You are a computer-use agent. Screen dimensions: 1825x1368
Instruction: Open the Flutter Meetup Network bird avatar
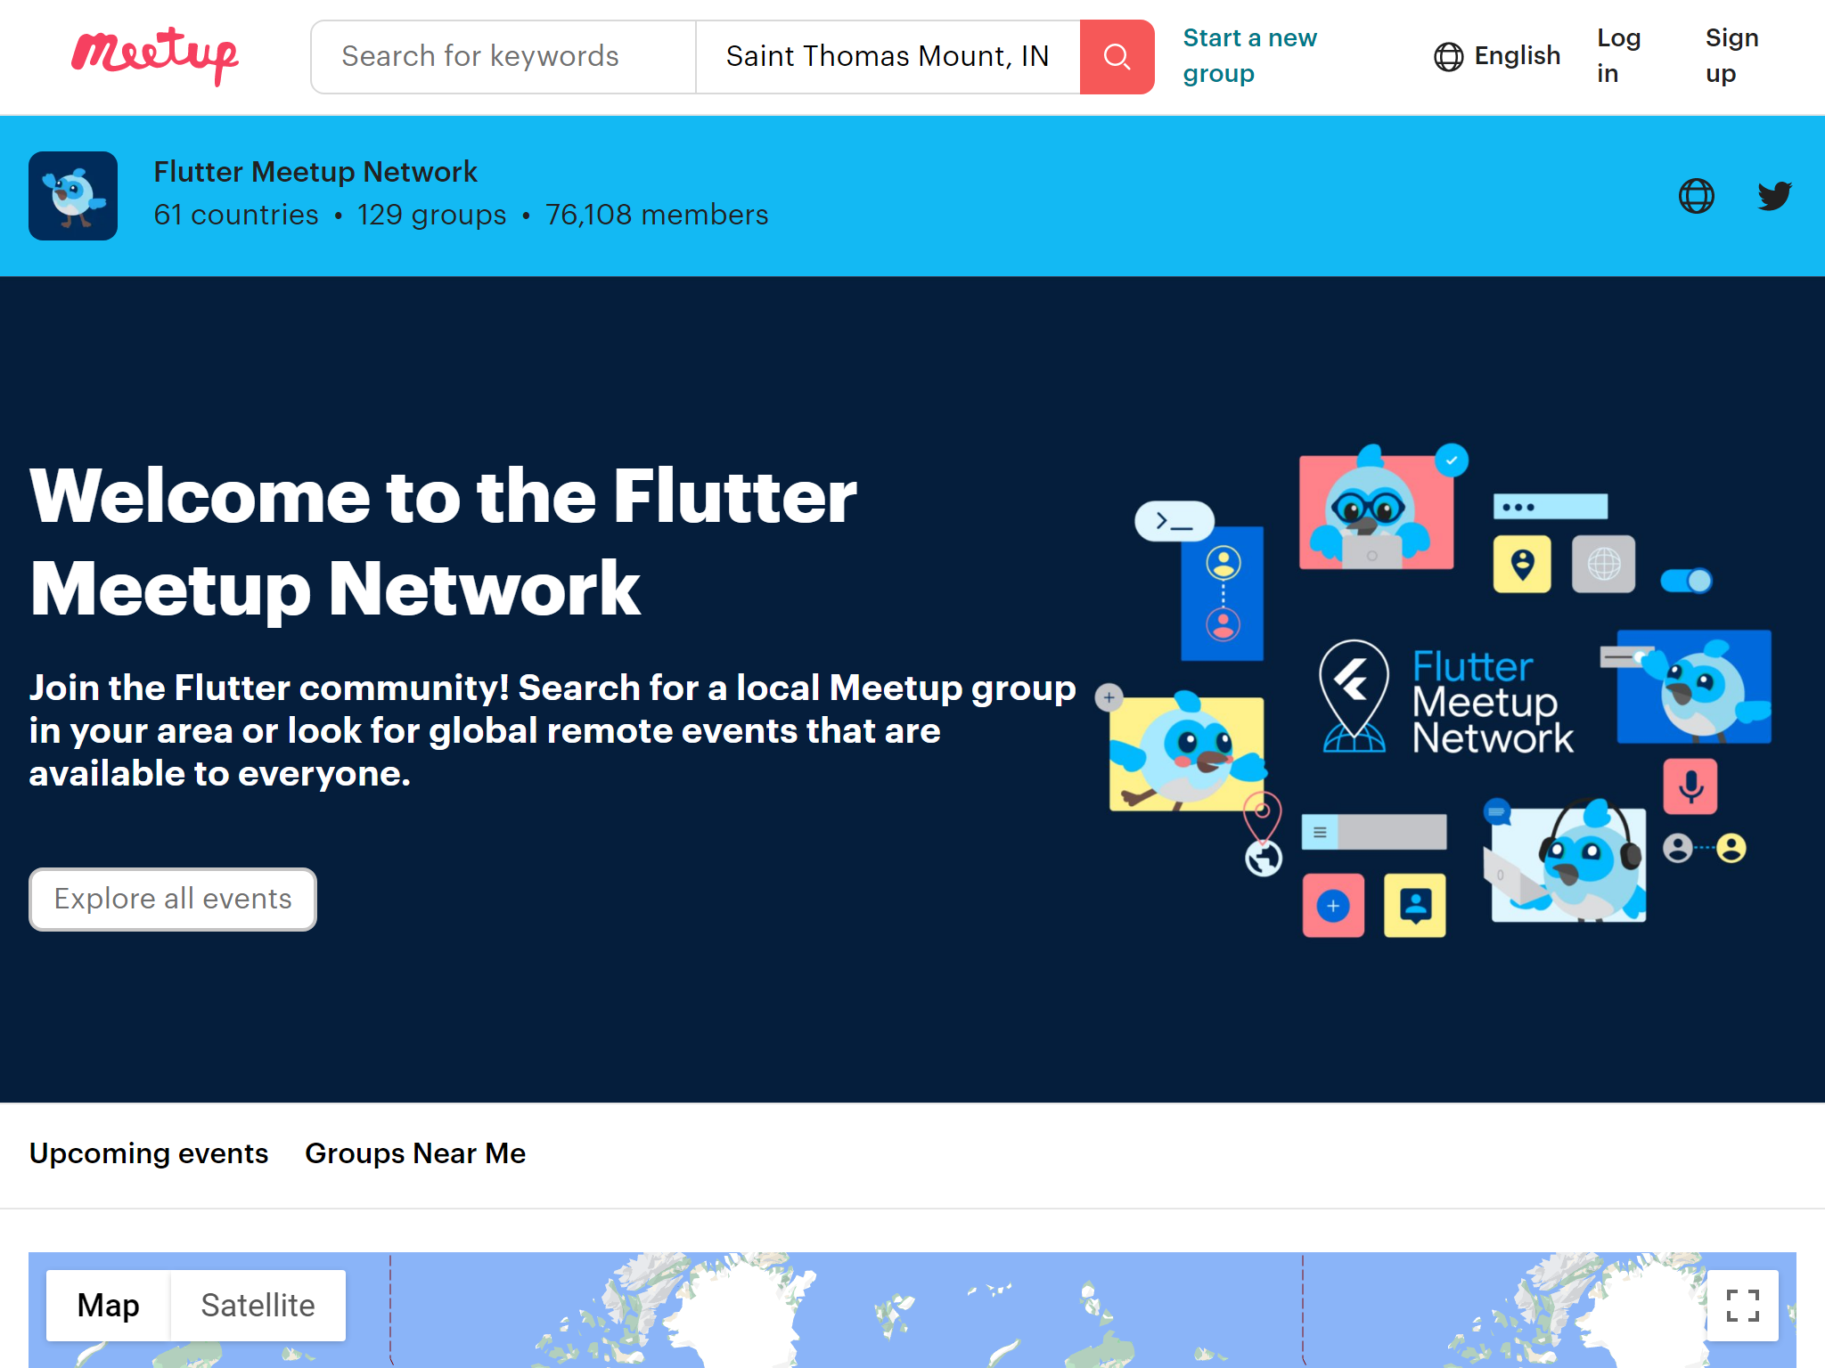click(x=73, y=196)
